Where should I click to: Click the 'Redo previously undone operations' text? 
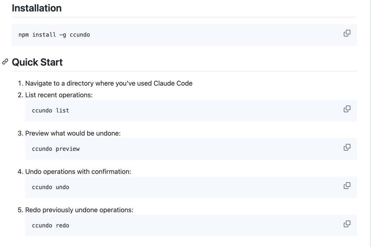(79, 210)
